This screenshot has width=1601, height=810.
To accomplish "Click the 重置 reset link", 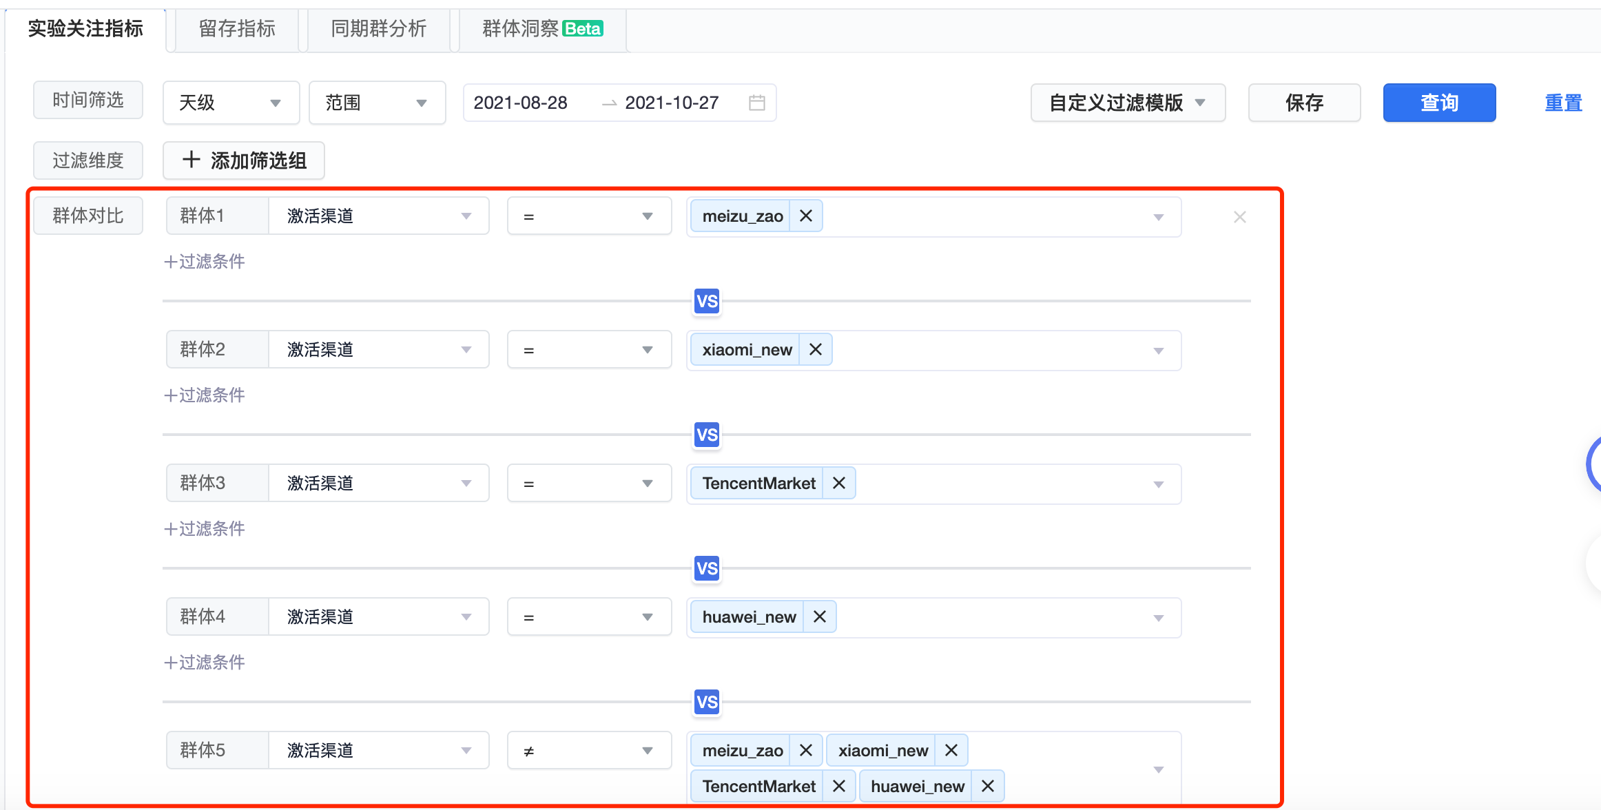I will coord(1563,103).
